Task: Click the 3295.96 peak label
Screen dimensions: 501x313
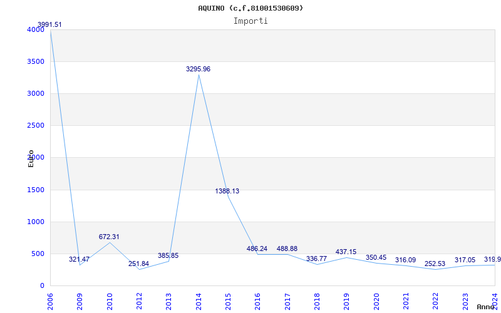Action: pos(198,69)
